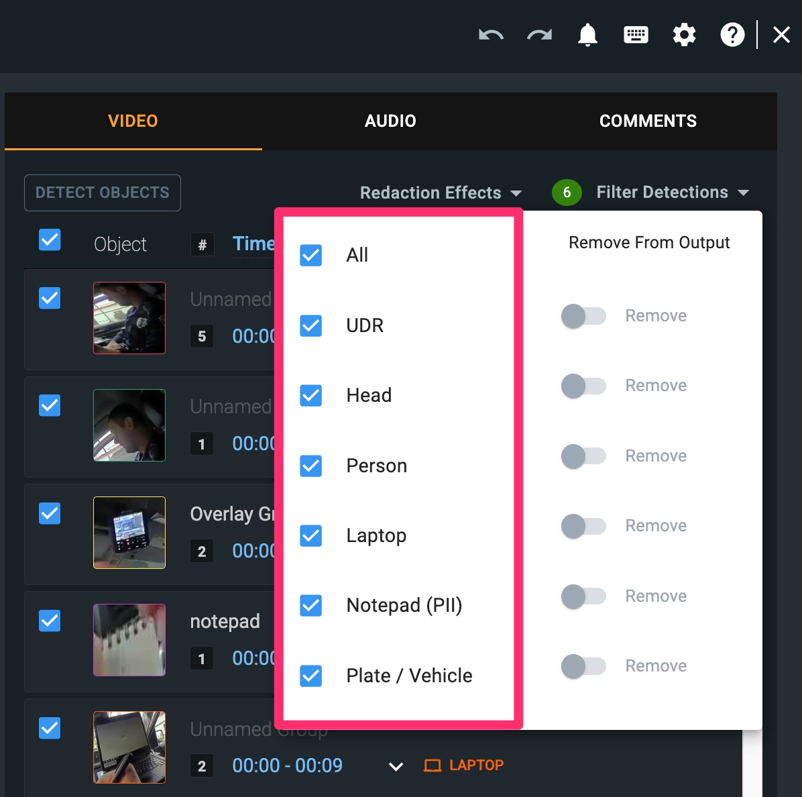Click the 00:00 - 00:09 time link

point(287,765)
